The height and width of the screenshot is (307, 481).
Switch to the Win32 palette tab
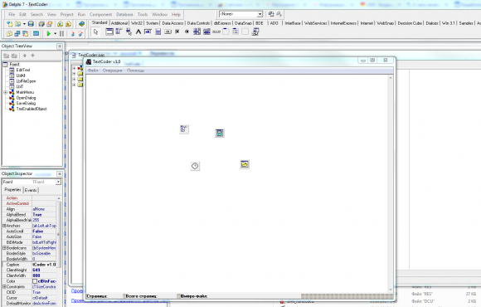click(x=137, y=23)
